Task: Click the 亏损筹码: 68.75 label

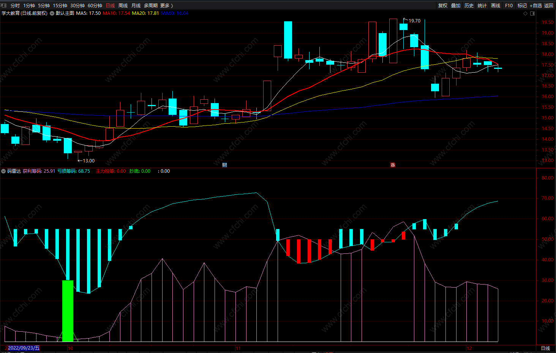Action: click(x=74, y=171)
